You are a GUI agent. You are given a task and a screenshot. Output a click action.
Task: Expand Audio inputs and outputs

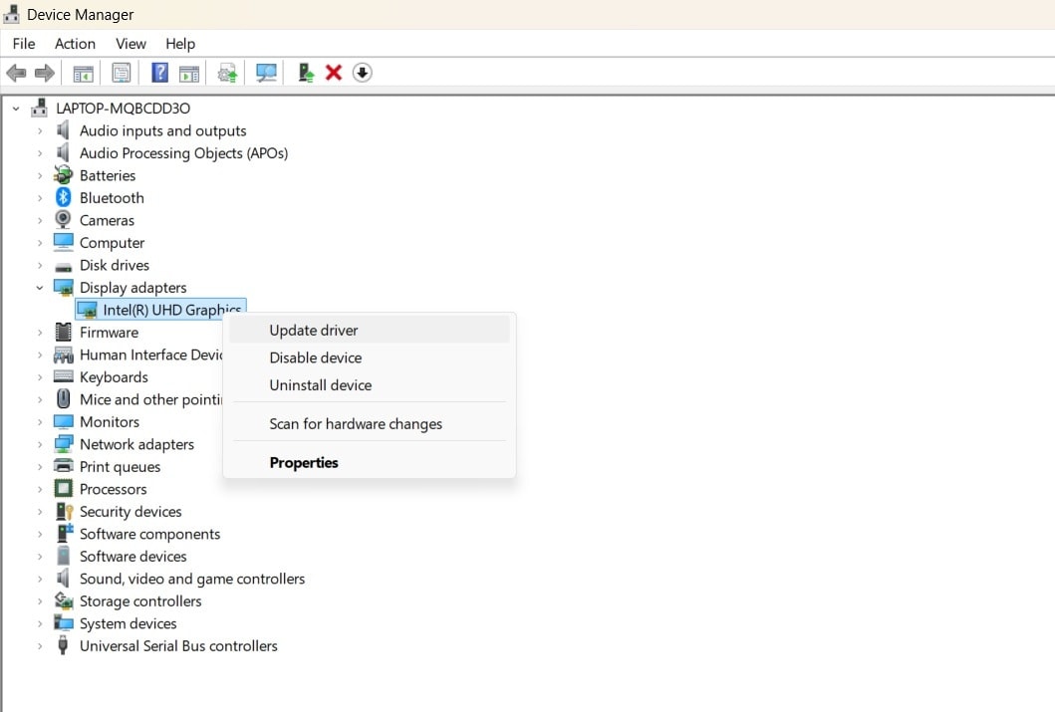tap(40, 131)
